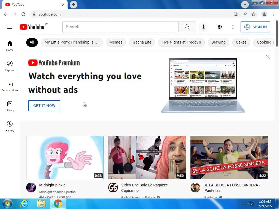Screen dimensions: 279x209
Task: Select Five Nights at Freddy's chip
Action: (x=181, y=42)
